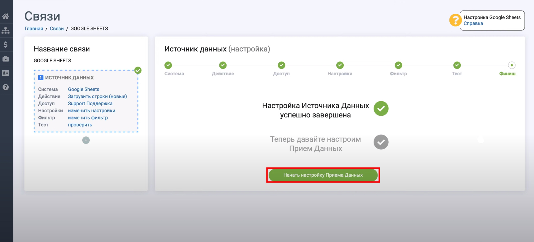Click the large green success checkmark

point(381,108)
